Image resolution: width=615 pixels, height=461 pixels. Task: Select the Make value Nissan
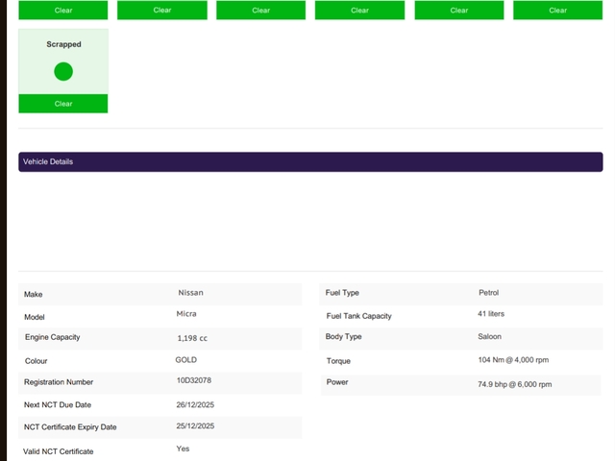tap(190, 293)
